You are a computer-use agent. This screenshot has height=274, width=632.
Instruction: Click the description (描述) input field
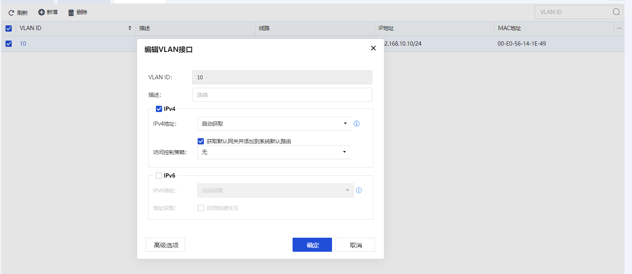click(x=282, y=95)
